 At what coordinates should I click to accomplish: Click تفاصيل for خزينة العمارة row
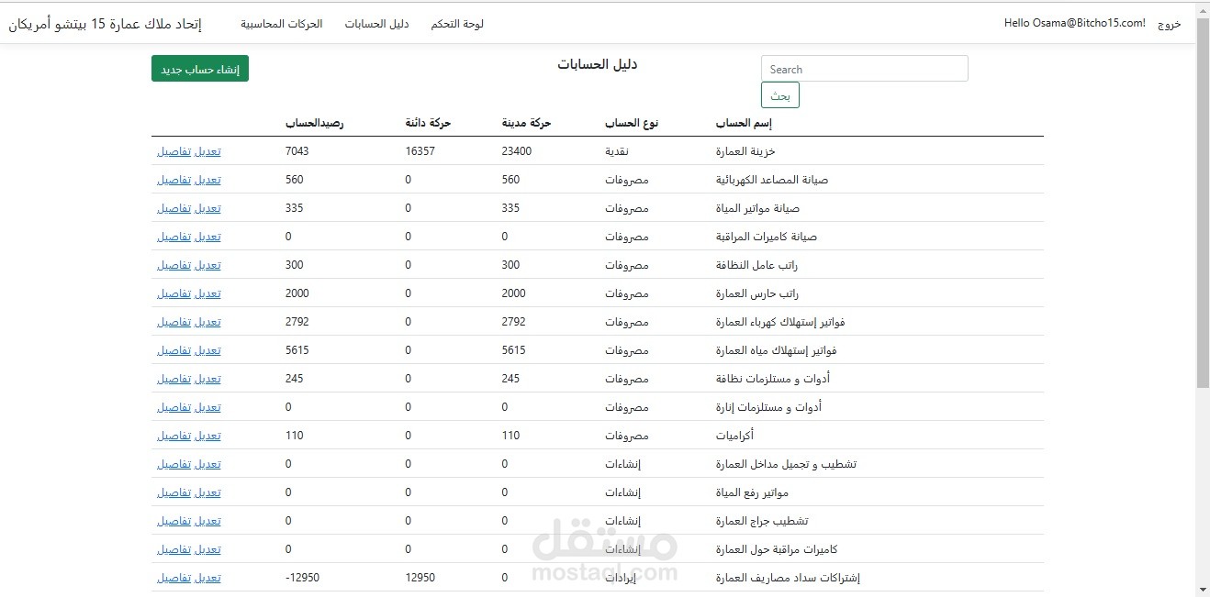click(x=174, y=151)
